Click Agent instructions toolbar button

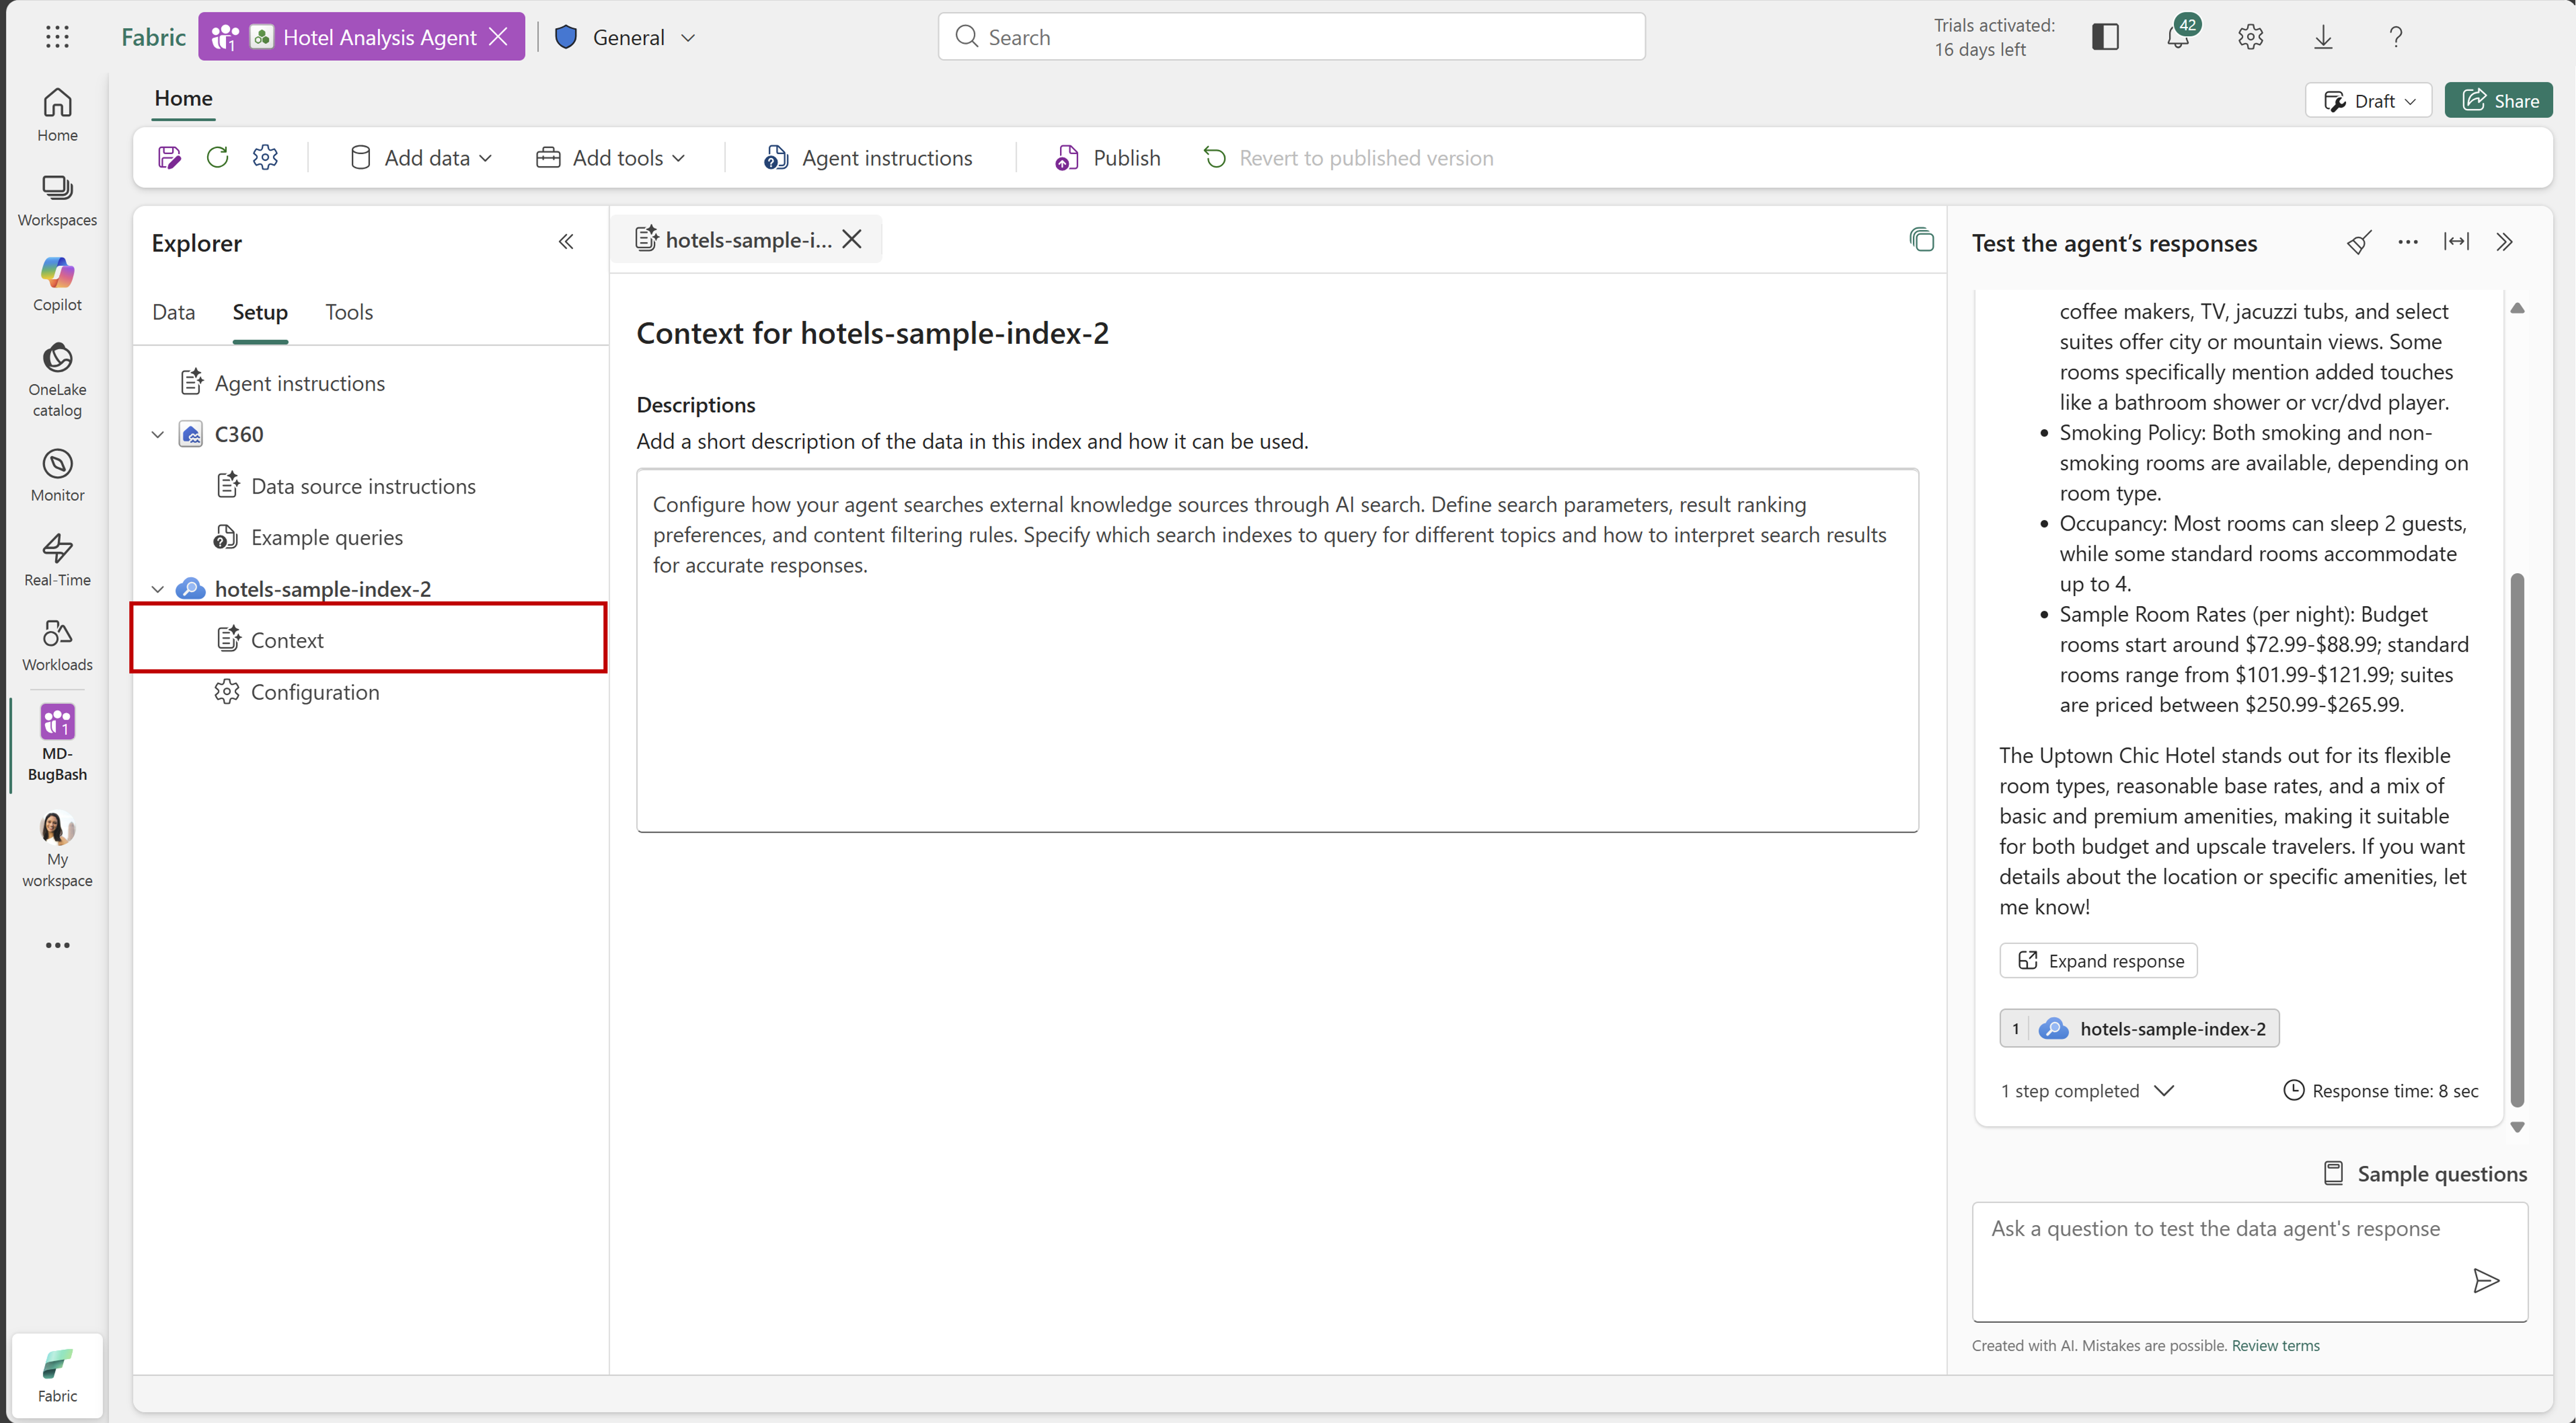click(868, 157)
